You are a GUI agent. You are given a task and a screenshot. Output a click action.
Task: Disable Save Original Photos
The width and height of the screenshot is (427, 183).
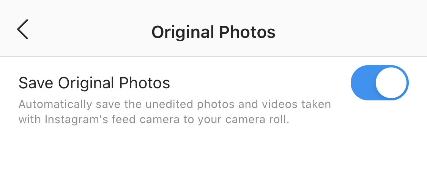point(379,83)
